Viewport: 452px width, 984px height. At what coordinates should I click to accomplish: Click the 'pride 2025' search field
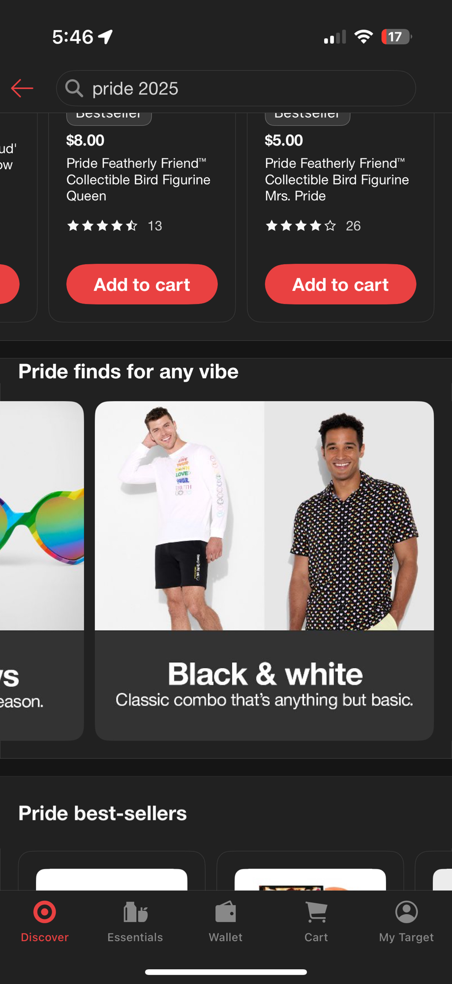tap(236, 89)
